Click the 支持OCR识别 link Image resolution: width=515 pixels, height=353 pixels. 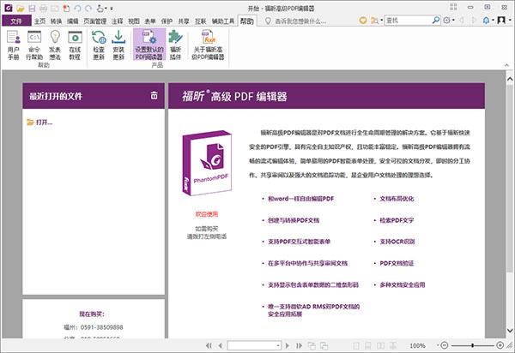click(397, 242)
